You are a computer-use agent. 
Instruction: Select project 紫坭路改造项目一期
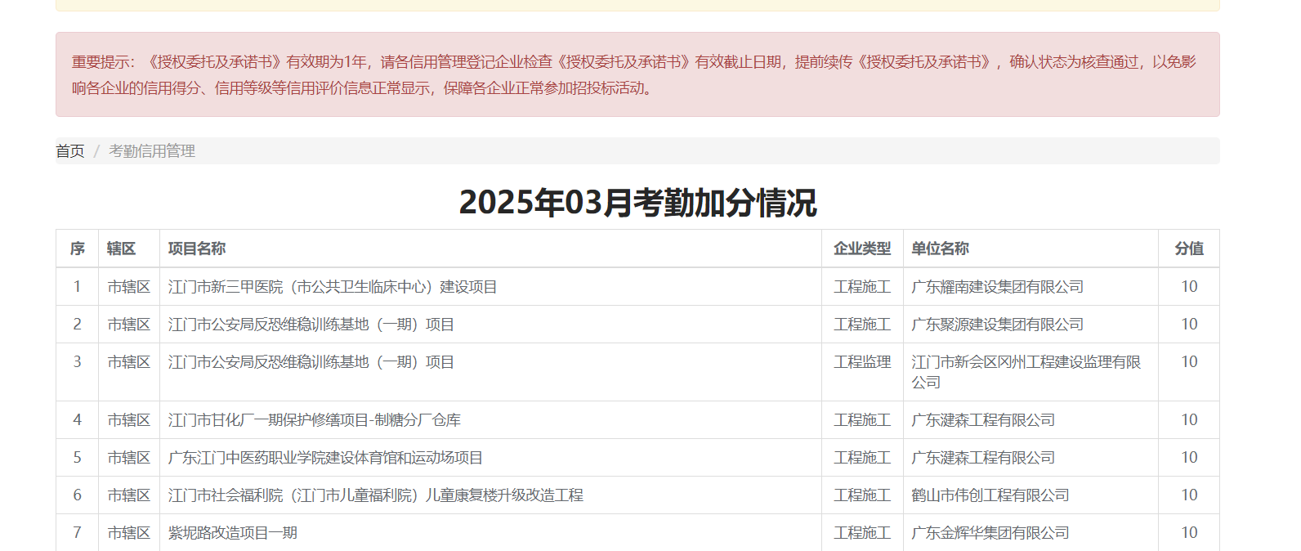[233, 533]
